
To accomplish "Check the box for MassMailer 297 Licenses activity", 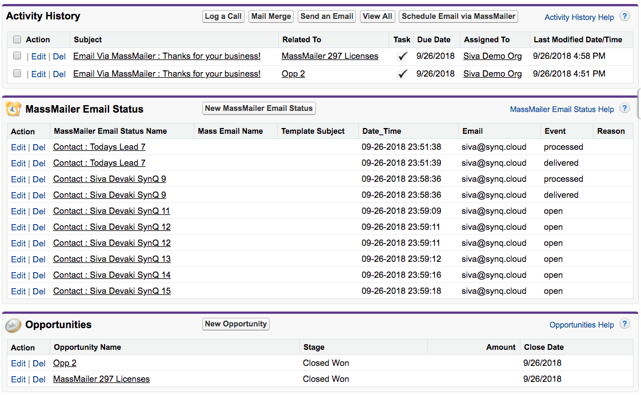I will pos(17,56).
